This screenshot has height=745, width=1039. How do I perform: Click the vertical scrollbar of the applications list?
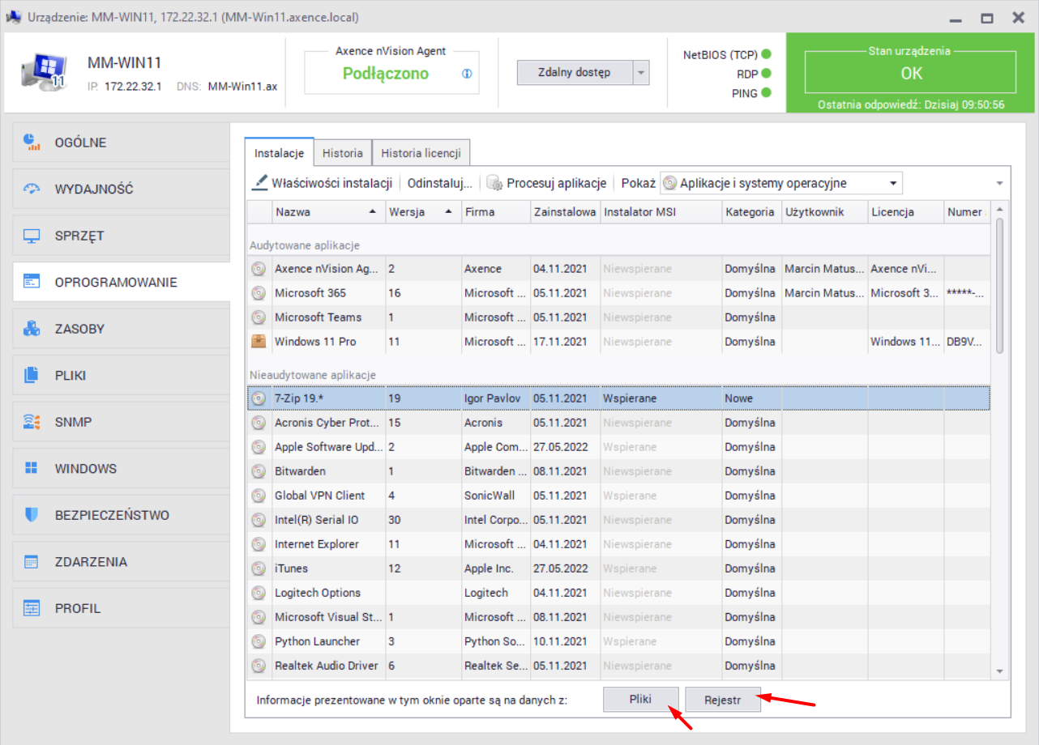point(999,283)
